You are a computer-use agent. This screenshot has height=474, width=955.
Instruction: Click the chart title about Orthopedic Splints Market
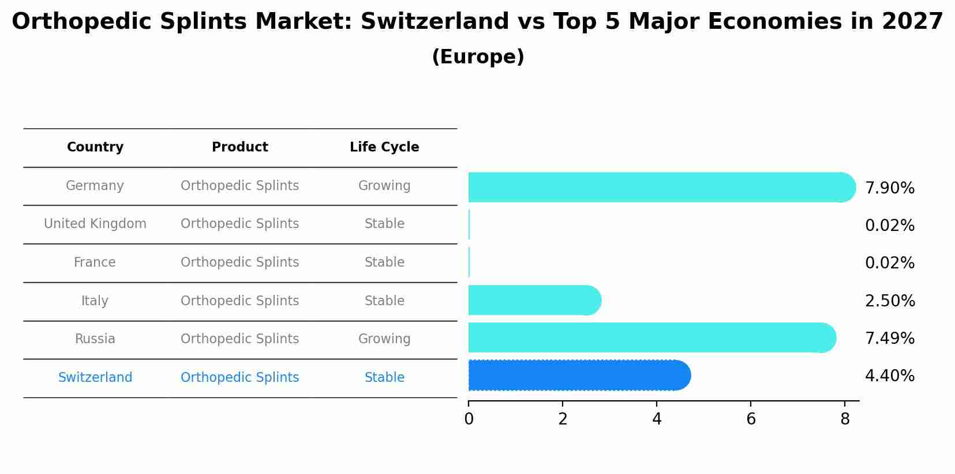coord(477,22)
